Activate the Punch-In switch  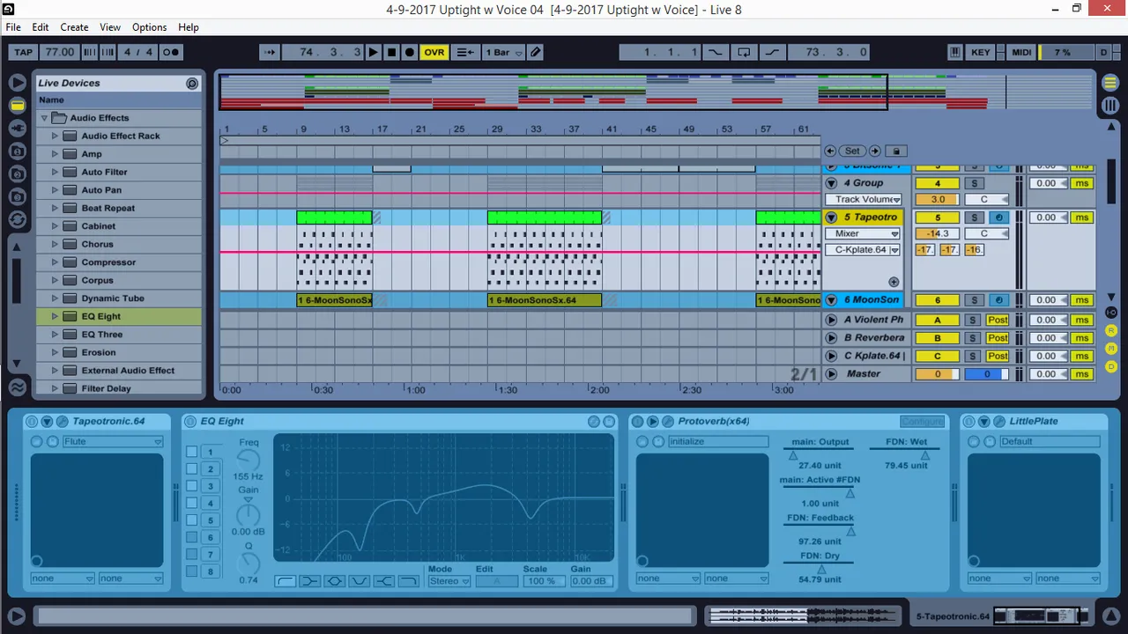[x=715, y=52]
